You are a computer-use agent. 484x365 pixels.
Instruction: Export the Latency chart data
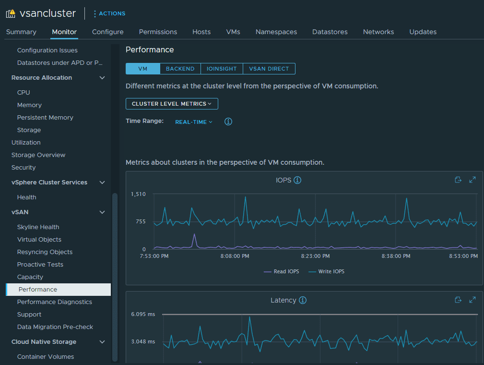coord(458,300)
